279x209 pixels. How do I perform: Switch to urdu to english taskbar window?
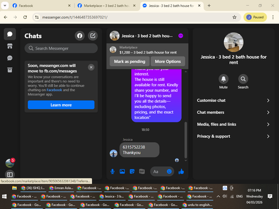point(198,205)
